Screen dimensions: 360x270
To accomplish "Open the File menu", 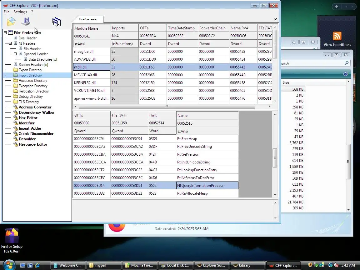I will coord(7,12).
